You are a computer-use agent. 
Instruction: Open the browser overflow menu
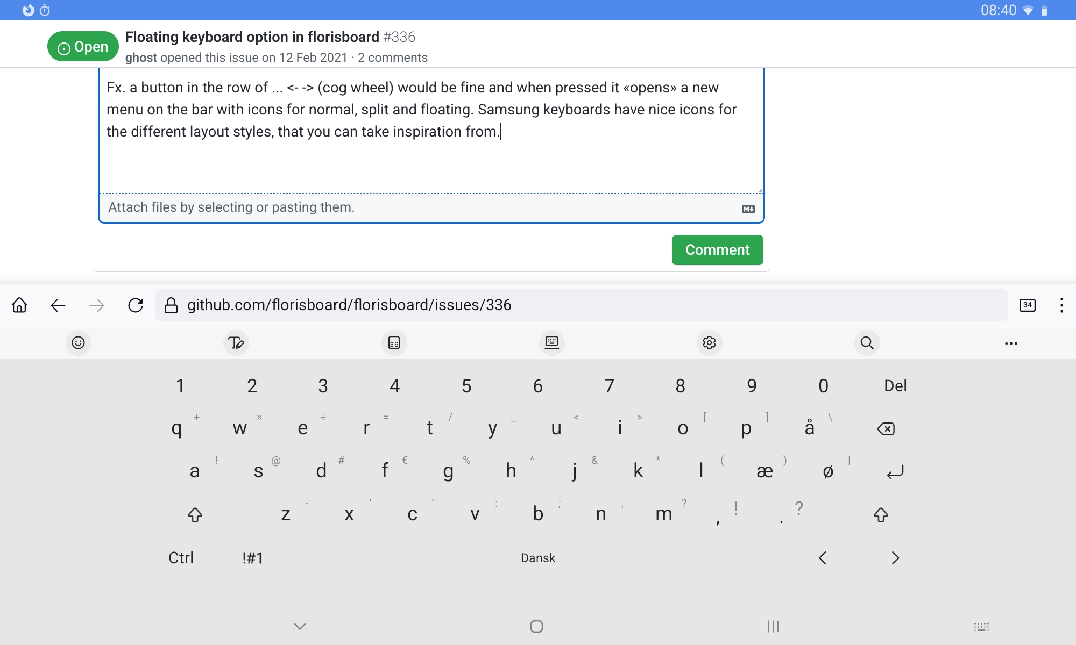coord(1061,305)
